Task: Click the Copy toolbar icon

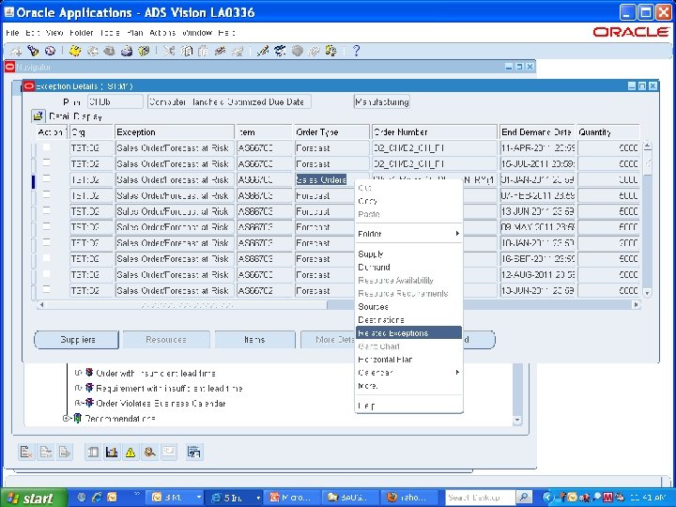Action: click(186, 52)
